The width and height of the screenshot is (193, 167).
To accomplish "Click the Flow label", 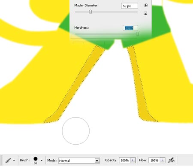I will [x=143, y=160].
